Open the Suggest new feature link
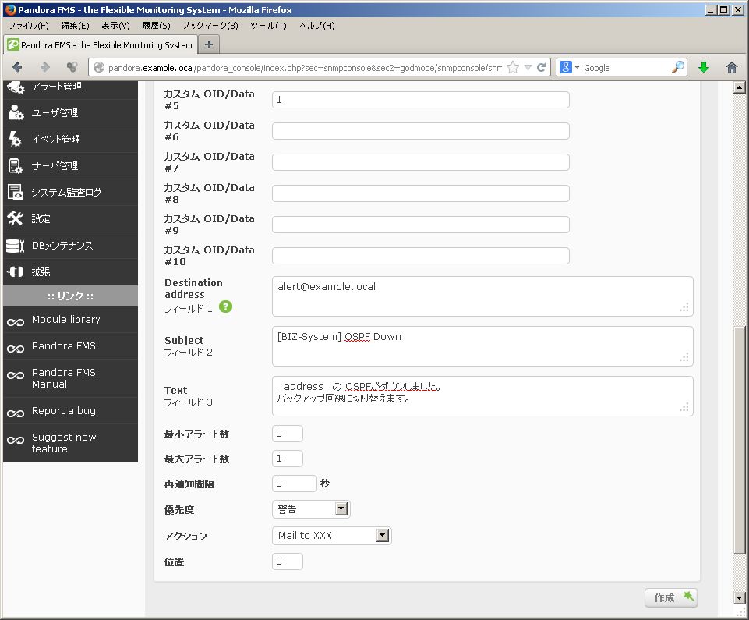749x620 pixels. (64, 443)
